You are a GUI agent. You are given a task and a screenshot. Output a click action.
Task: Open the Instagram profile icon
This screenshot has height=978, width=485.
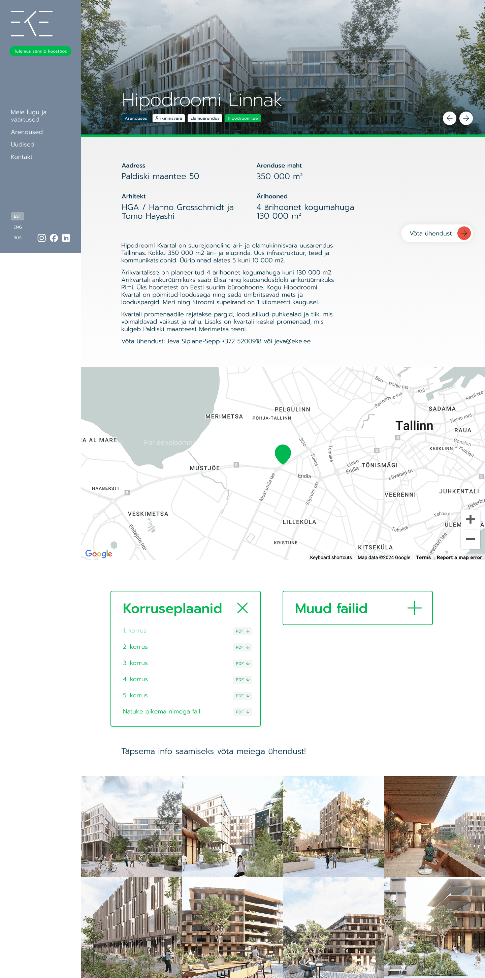click(42, 238)
